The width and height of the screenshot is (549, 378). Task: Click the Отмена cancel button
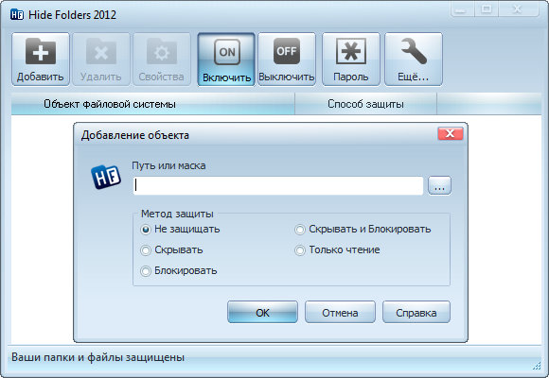[x=340, y=312]
